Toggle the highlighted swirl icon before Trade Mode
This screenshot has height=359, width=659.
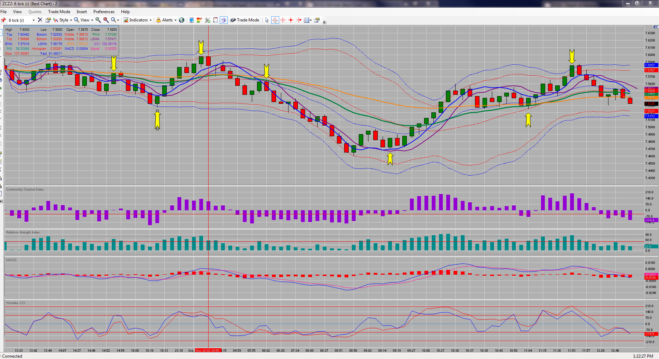223,20
